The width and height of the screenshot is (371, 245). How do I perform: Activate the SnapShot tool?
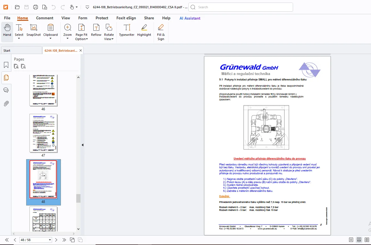tap(34, 30)
